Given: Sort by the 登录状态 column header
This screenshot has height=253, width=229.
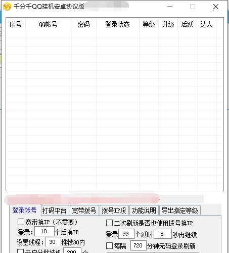Looking at the screenshot, I should point(118,24).
